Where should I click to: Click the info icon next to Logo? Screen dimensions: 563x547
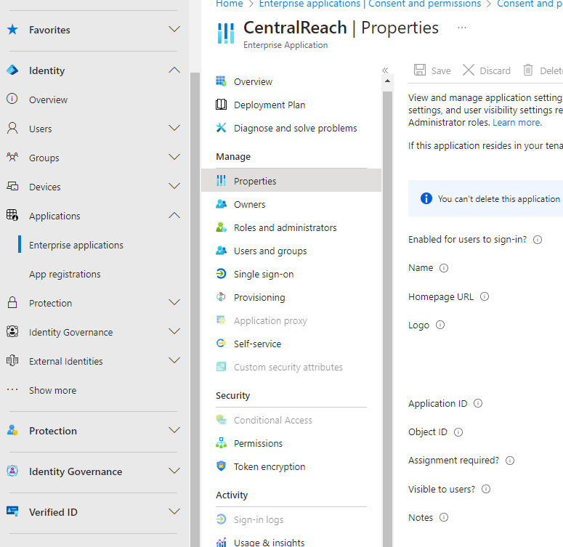coord(440,325)
